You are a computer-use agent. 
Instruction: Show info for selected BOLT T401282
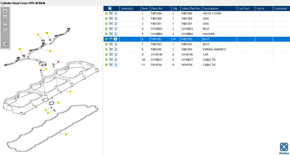116,39
